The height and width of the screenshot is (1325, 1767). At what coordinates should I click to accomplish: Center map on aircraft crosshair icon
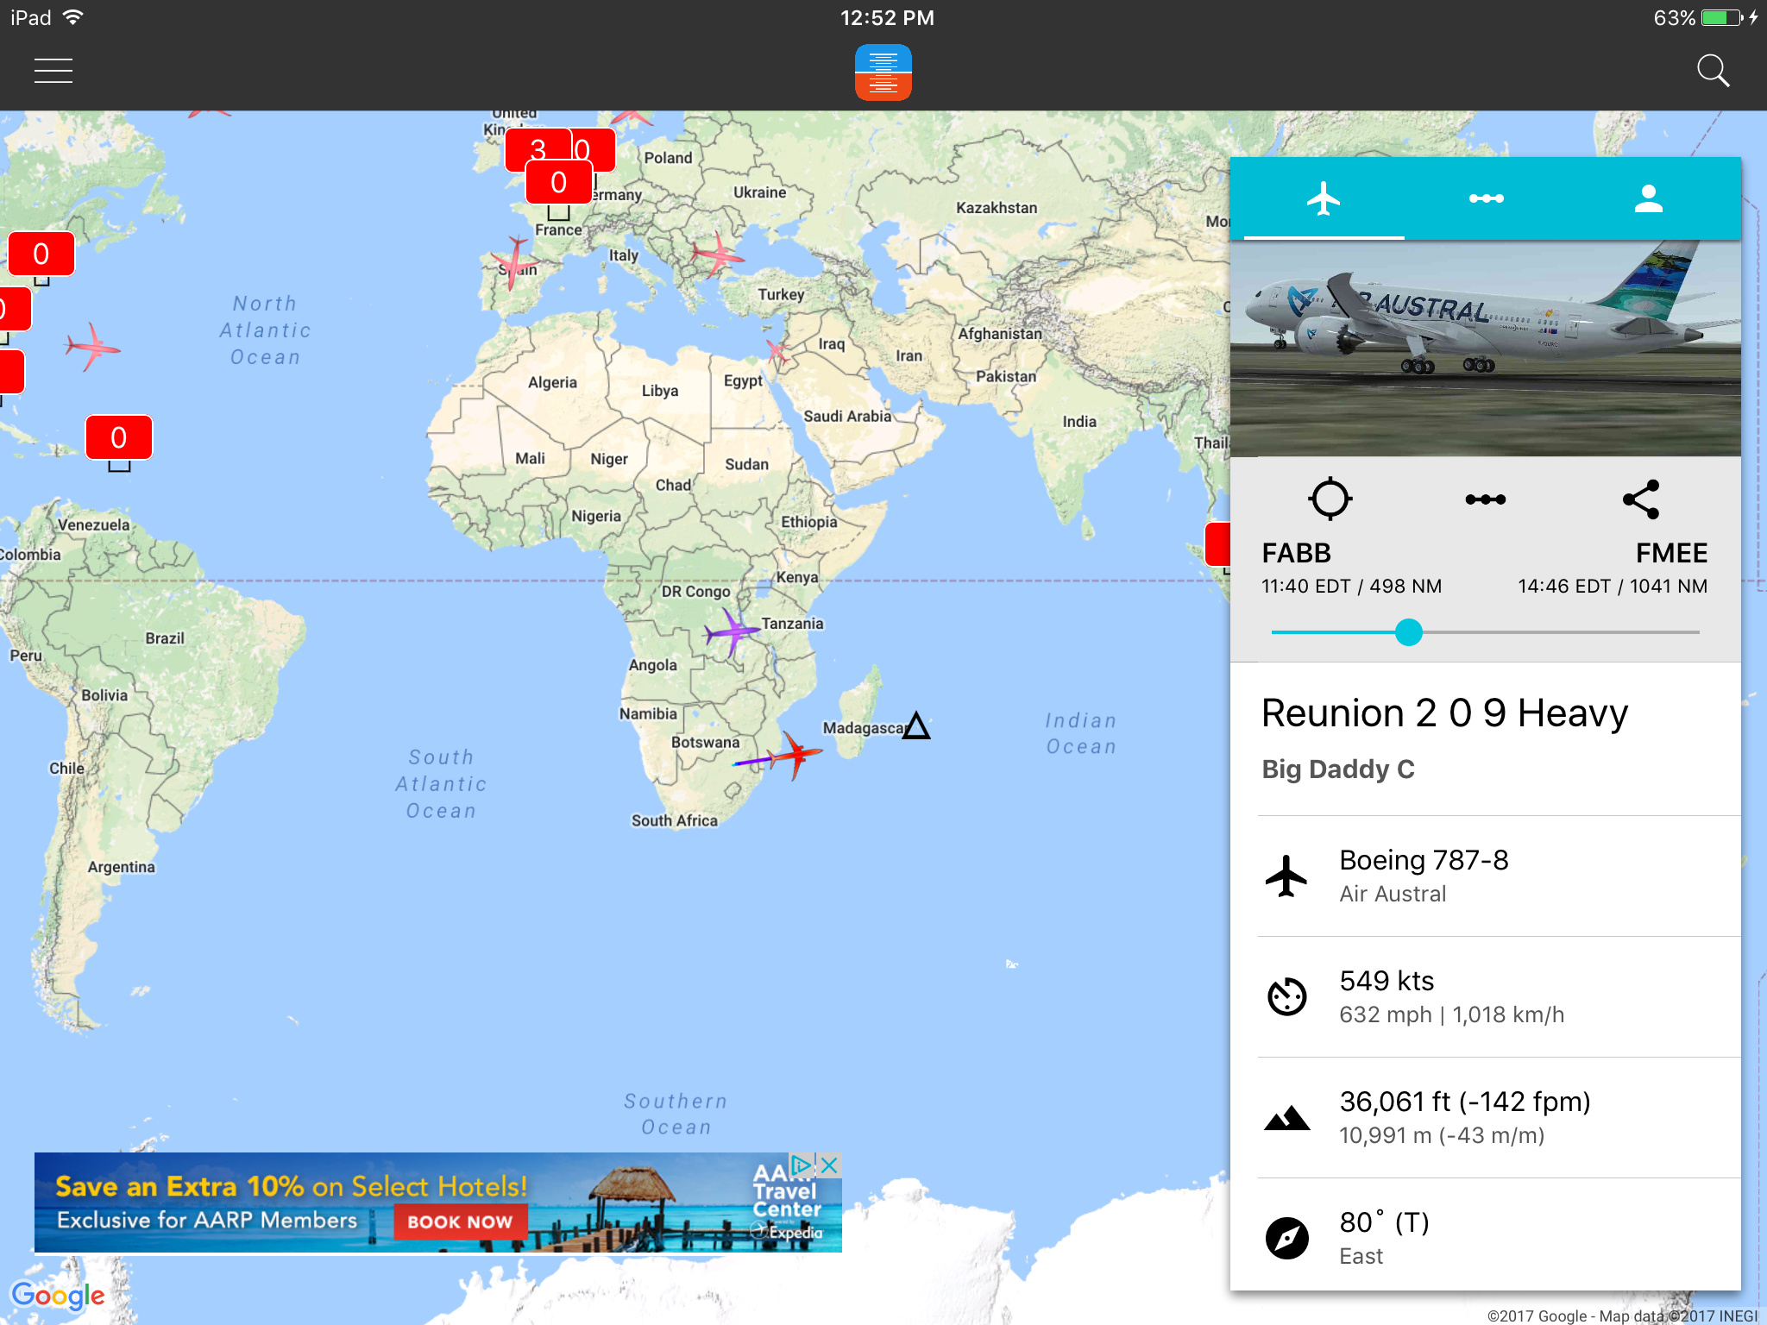(1330, 499)
